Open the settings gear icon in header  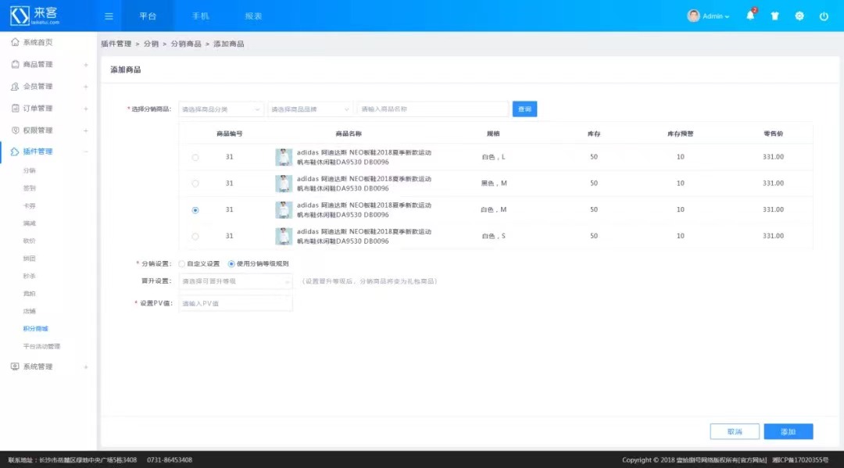(799, 16)
